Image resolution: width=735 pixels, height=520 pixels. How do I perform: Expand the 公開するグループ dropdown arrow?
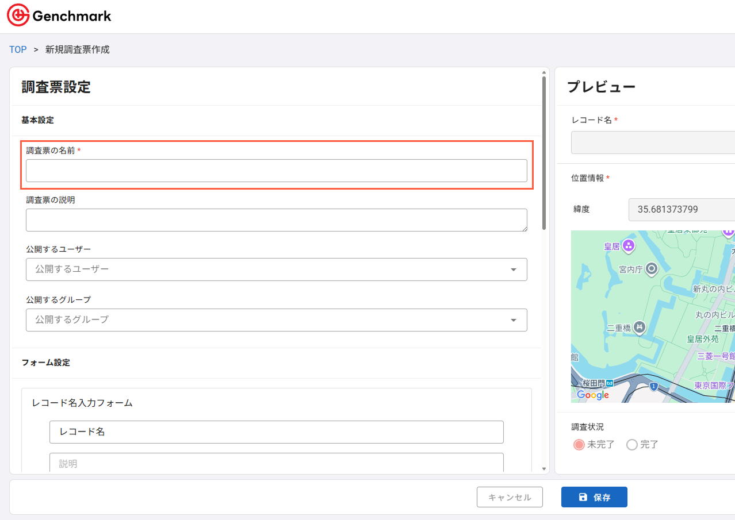[513, 320]
